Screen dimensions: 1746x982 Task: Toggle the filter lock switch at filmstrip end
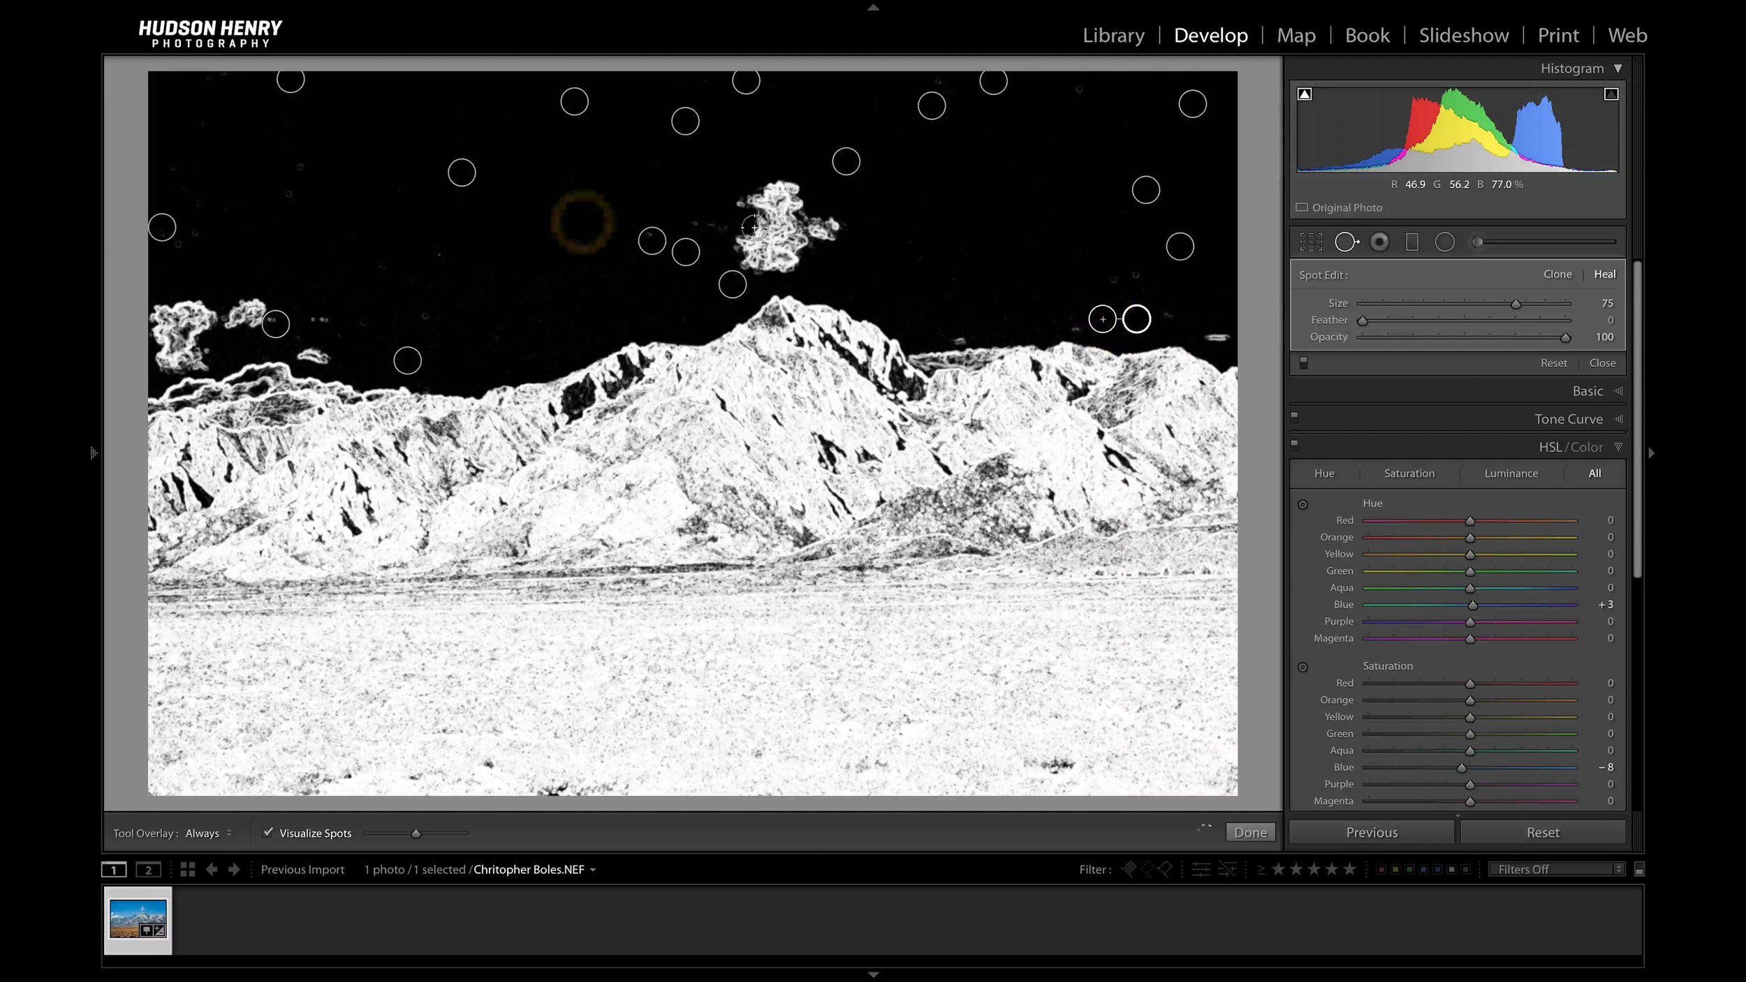(x=1639, y=870)
